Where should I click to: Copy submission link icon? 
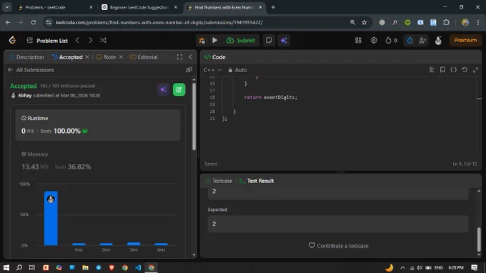(x=189, y=70)
